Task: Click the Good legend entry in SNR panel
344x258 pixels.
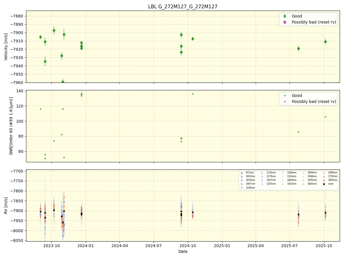Action: coord(297,95)
